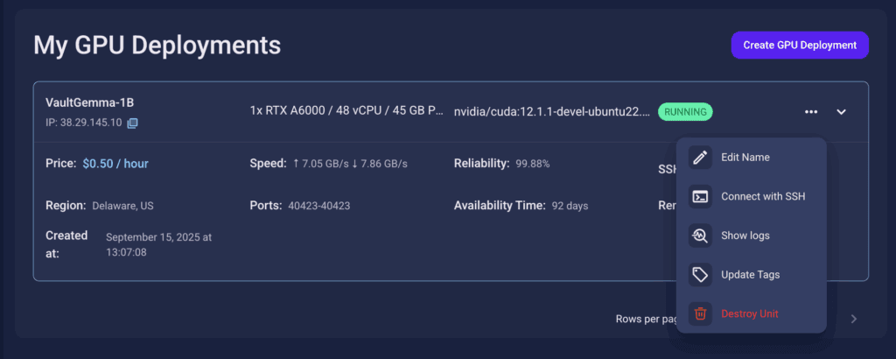Click the Create GPU Deployment button
Screen dimensions: 896x359
[x=800, y=46]
